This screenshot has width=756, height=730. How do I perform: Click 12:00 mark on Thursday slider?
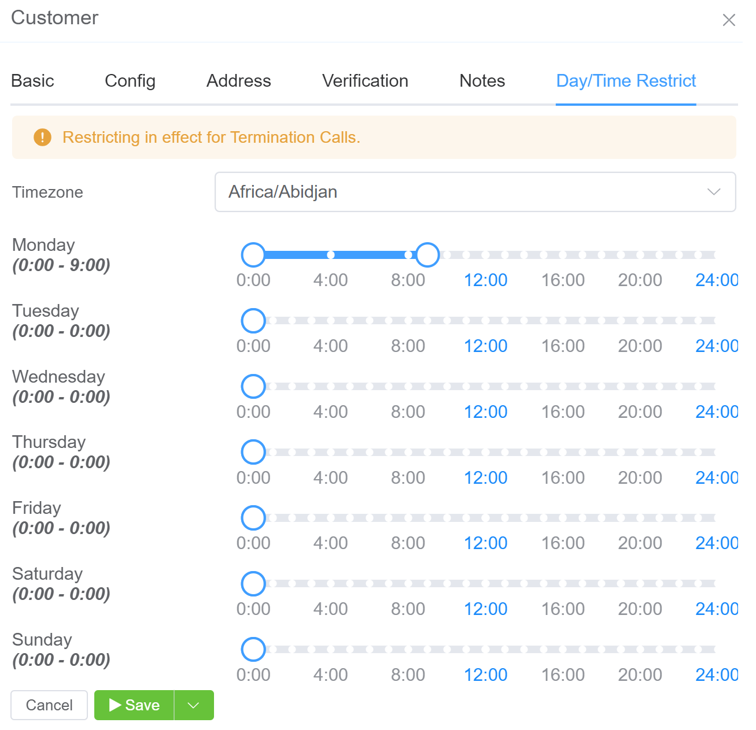pos(485,477)
